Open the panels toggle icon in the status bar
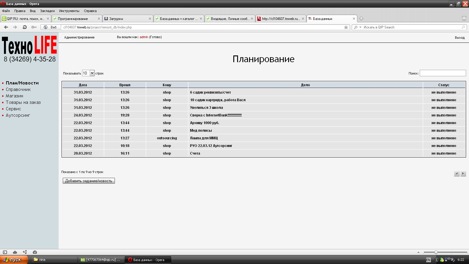Screen dimensions: 469x264 (5, 252)
